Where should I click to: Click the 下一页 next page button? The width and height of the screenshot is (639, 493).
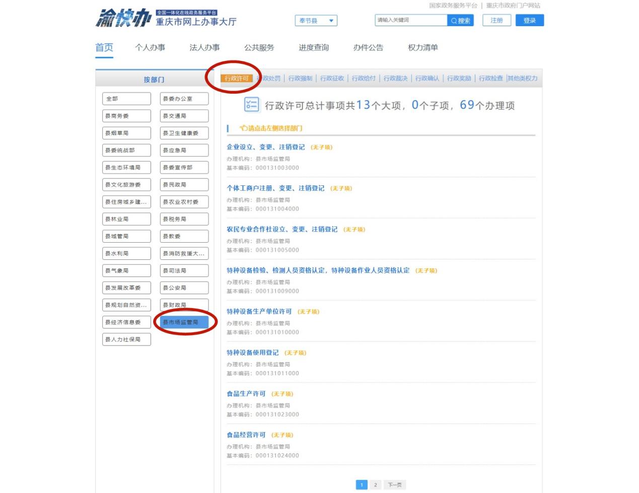(395, 484)
